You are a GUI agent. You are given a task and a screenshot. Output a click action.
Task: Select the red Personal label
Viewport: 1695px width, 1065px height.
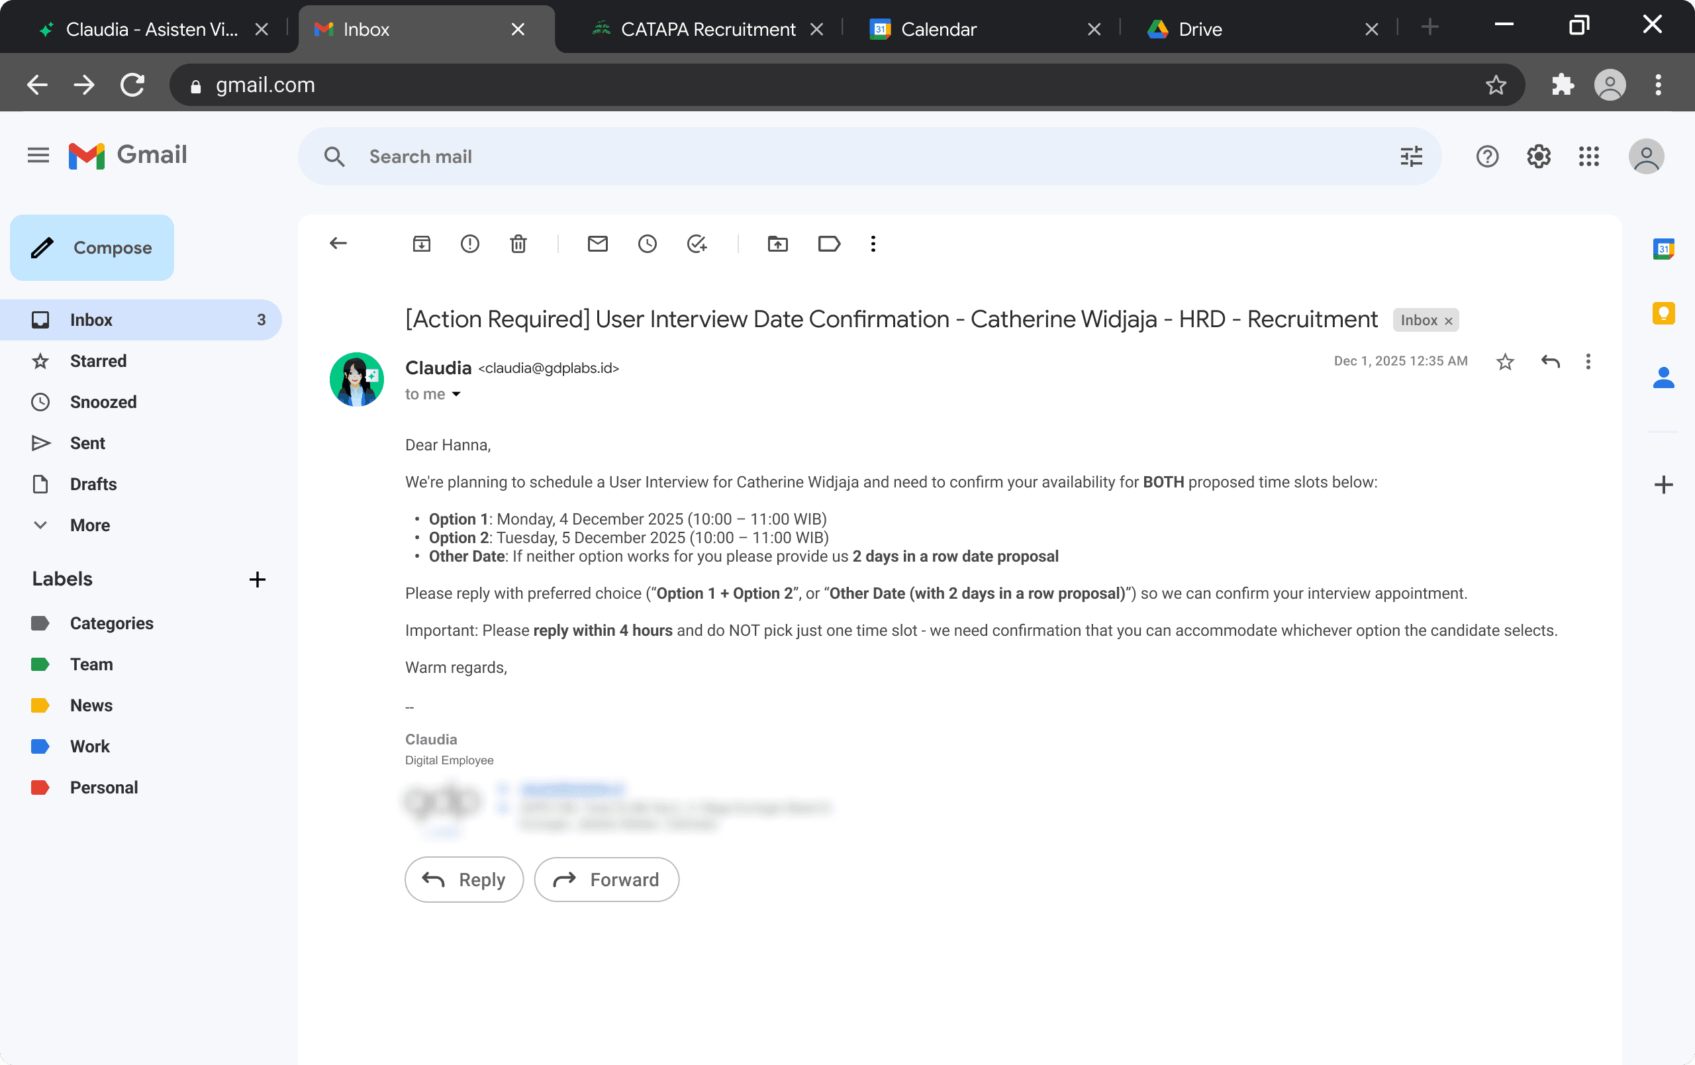[103, 787]
